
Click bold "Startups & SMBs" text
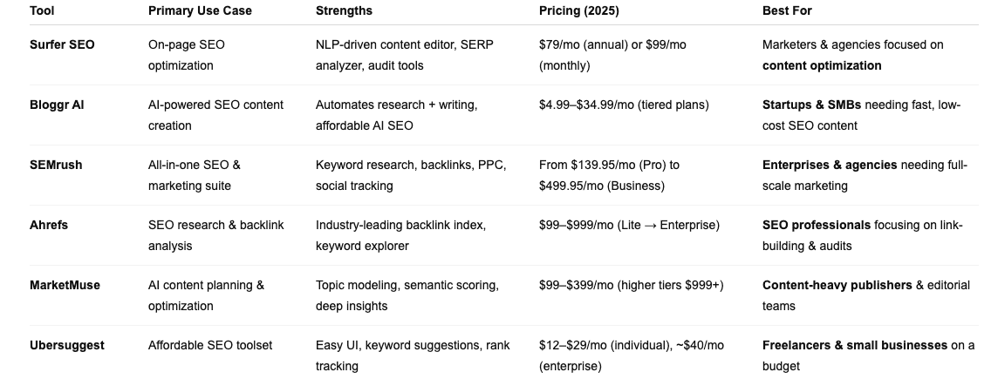[x=811, y=105]
